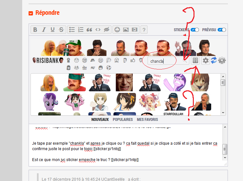Click the Risibank logo
This screenshot has height=181, width=243.
[x=48, y=60]
